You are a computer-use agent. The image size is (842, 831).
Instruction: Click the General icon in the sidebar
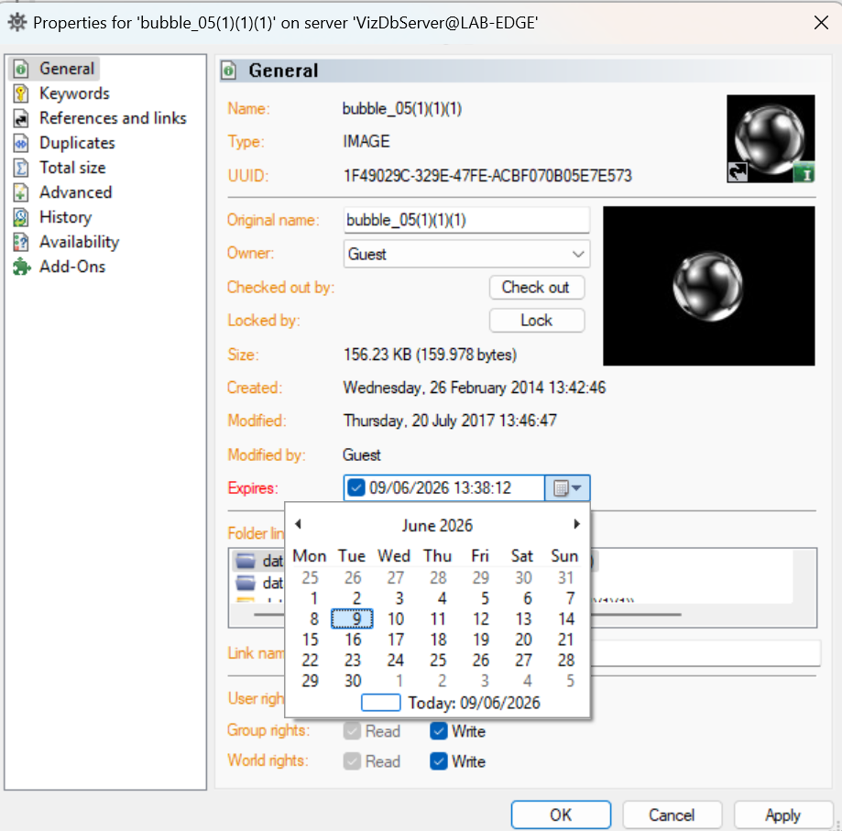point(21,69)
